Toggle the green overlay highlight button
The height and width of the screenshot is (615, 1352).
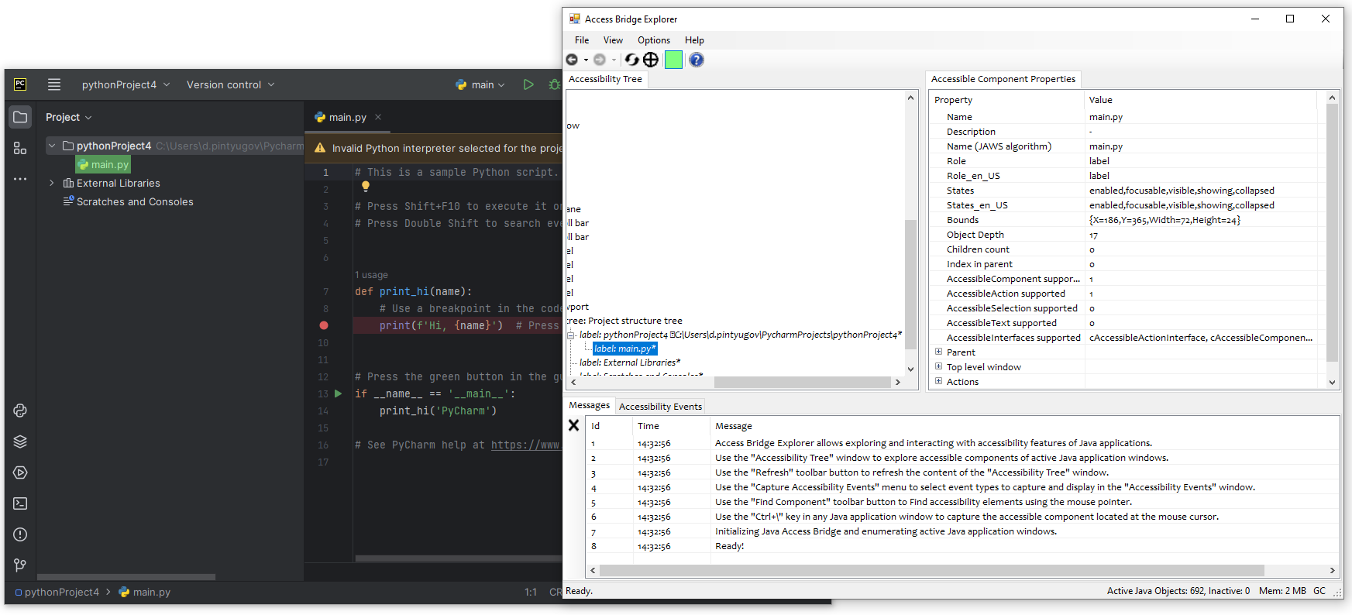click(x=673, y=60)
